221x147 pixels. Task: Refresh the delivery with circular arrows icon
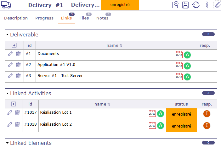196,5
